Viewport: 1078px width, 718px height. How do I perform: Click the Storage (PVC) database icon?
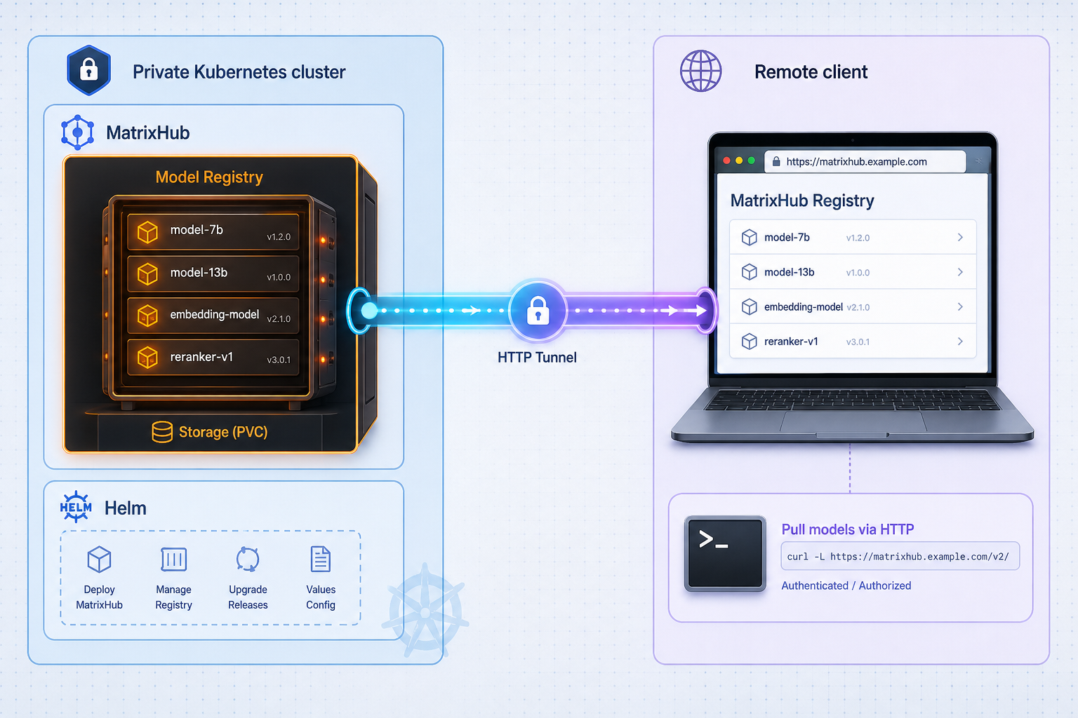[x=162, y=432]
